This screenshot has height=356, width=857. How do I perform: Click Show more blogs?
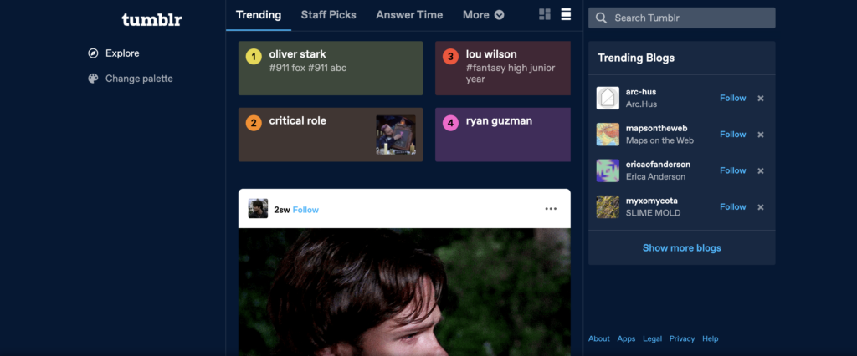(681, 248)
